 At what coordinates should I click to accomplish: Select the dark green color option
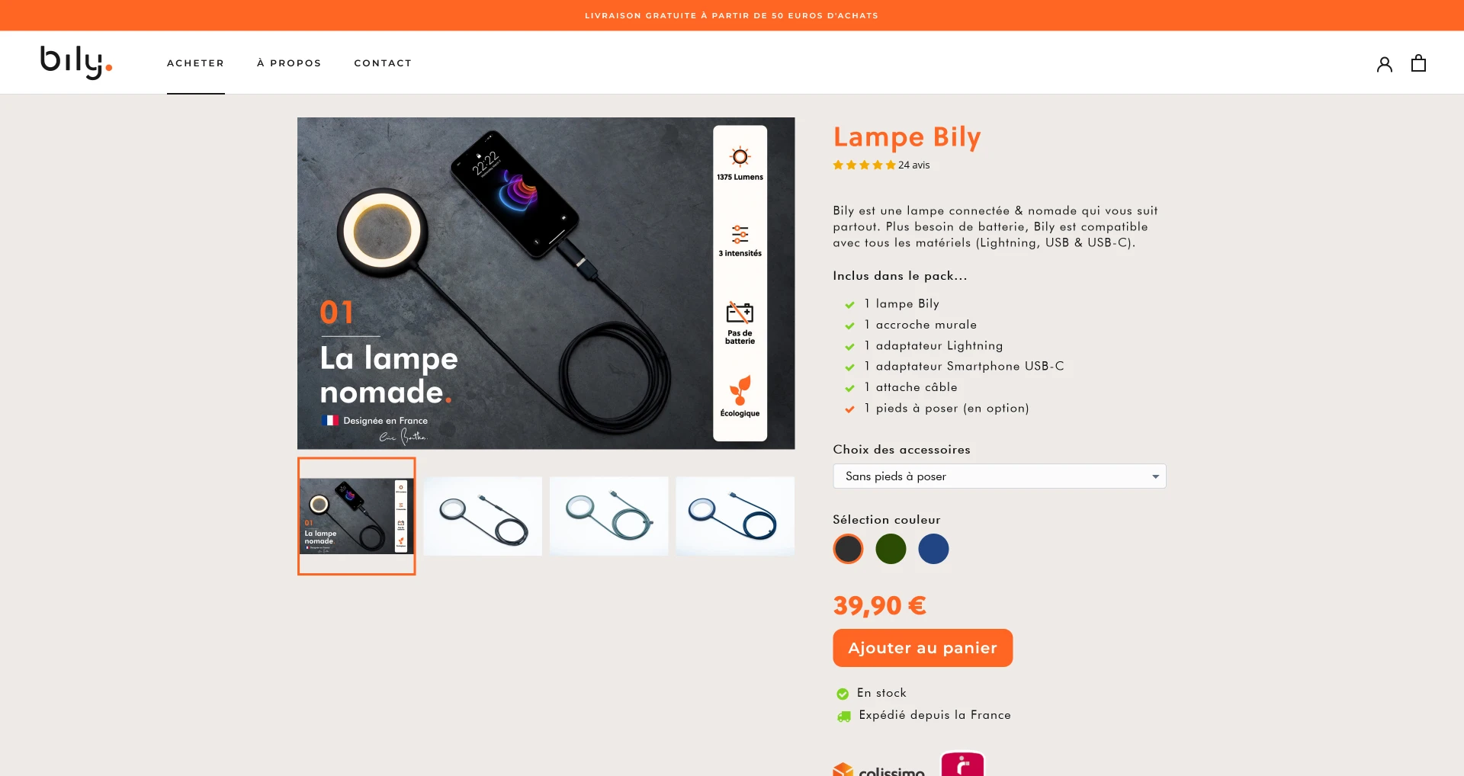[891, 549]
